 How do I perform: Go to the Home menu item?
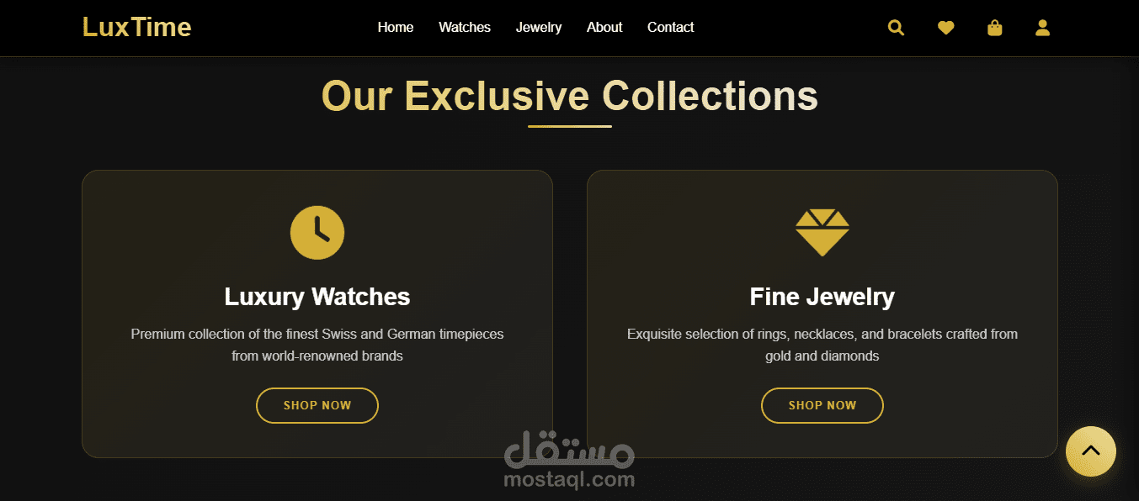pyautogui.click(x=396, y=27)
